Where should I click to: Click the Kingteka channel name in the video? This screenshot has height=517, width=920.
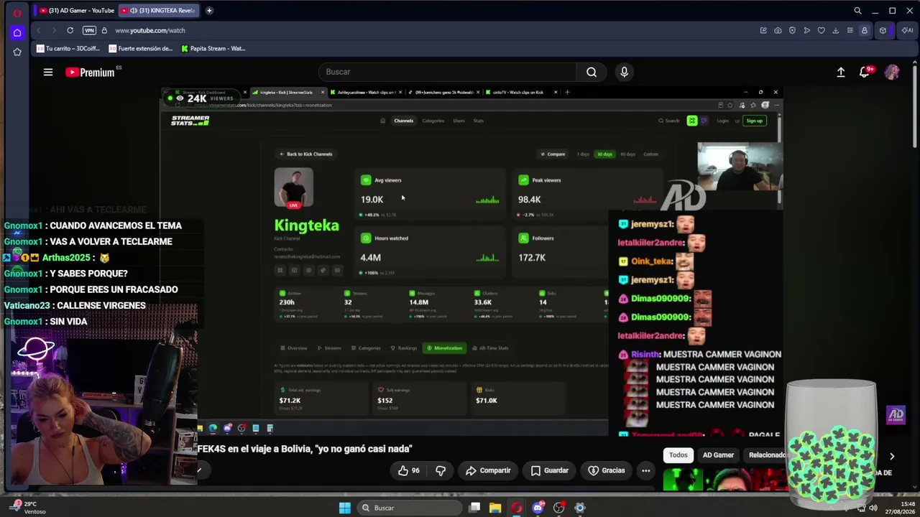306,225
